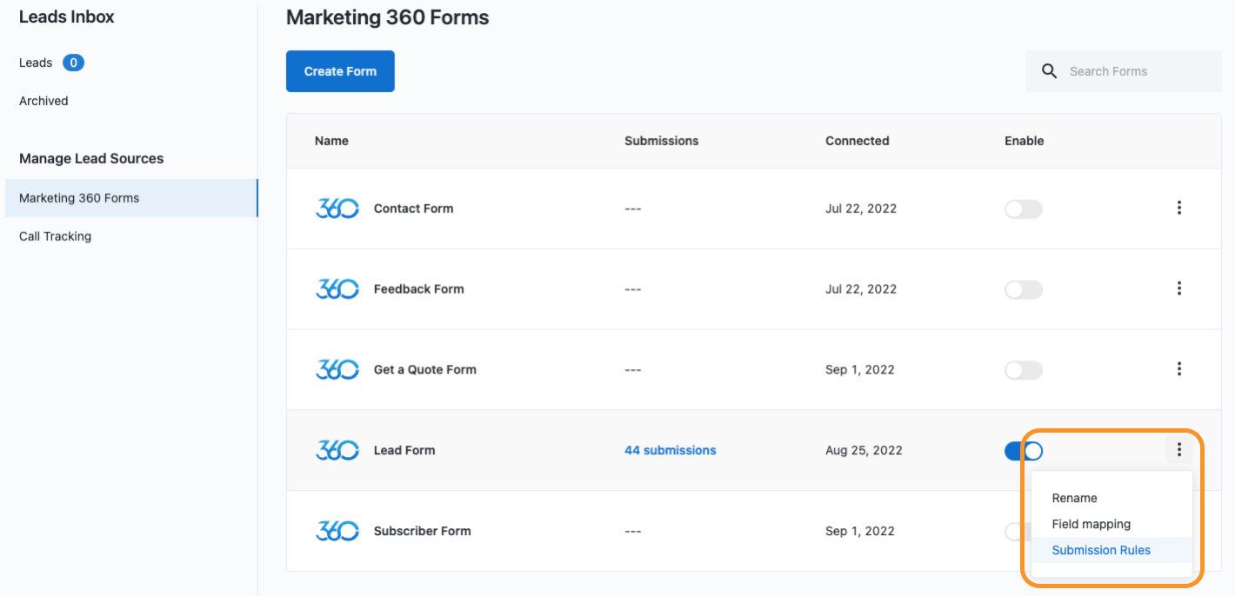Click the Create Form button
Screen dimensions: 1235x596
340,71
